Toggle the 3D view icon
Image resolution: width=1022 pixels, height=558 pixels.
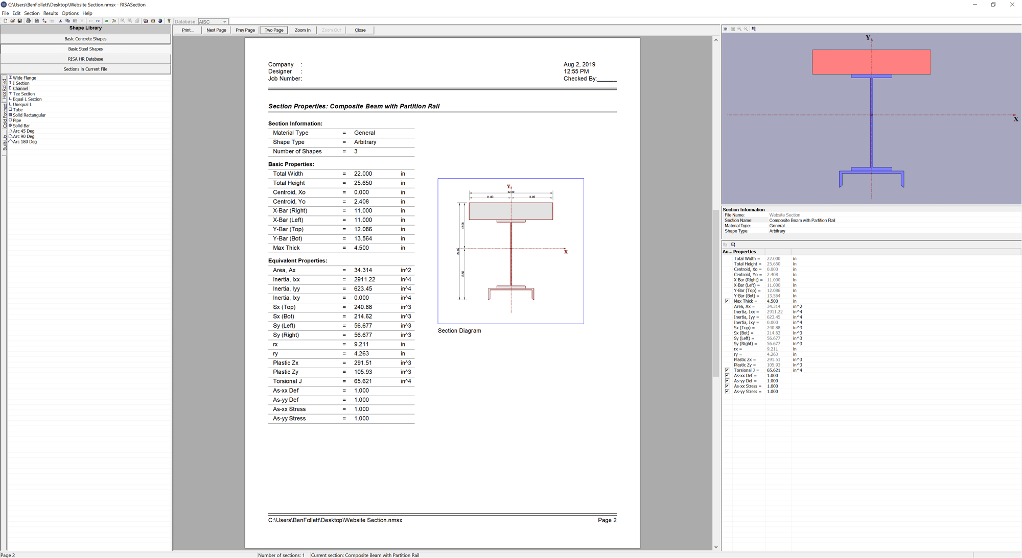[725, 29]
